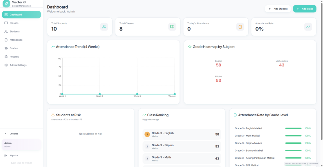Image resolution: width=323 pixels, height=167 pixels.
Task: Click the Teacher Kit logo icon
Action: (6, 3)
